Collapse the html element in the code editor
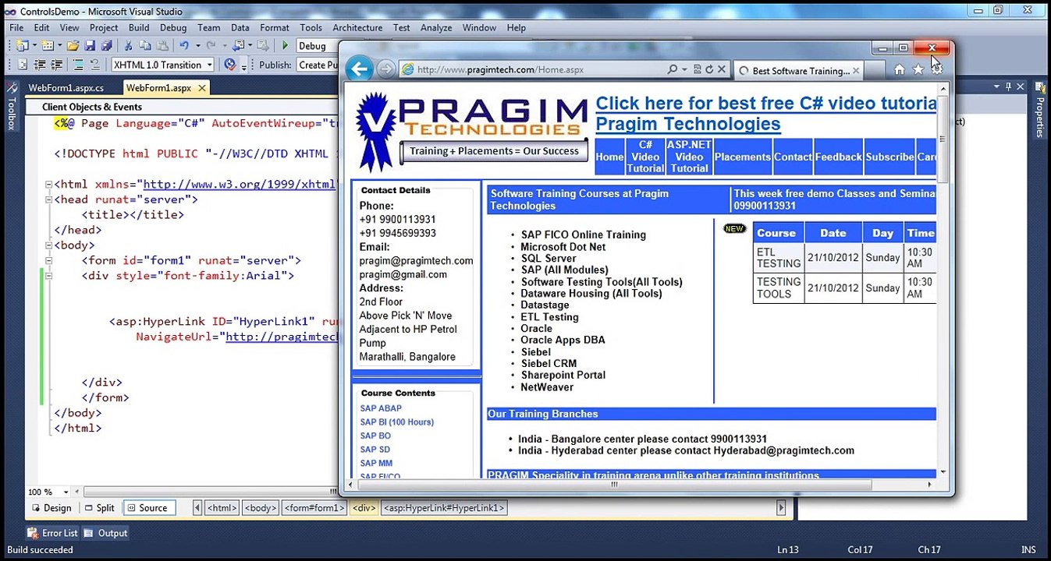This screenshot has width=1051, height=561. [48, 185]
